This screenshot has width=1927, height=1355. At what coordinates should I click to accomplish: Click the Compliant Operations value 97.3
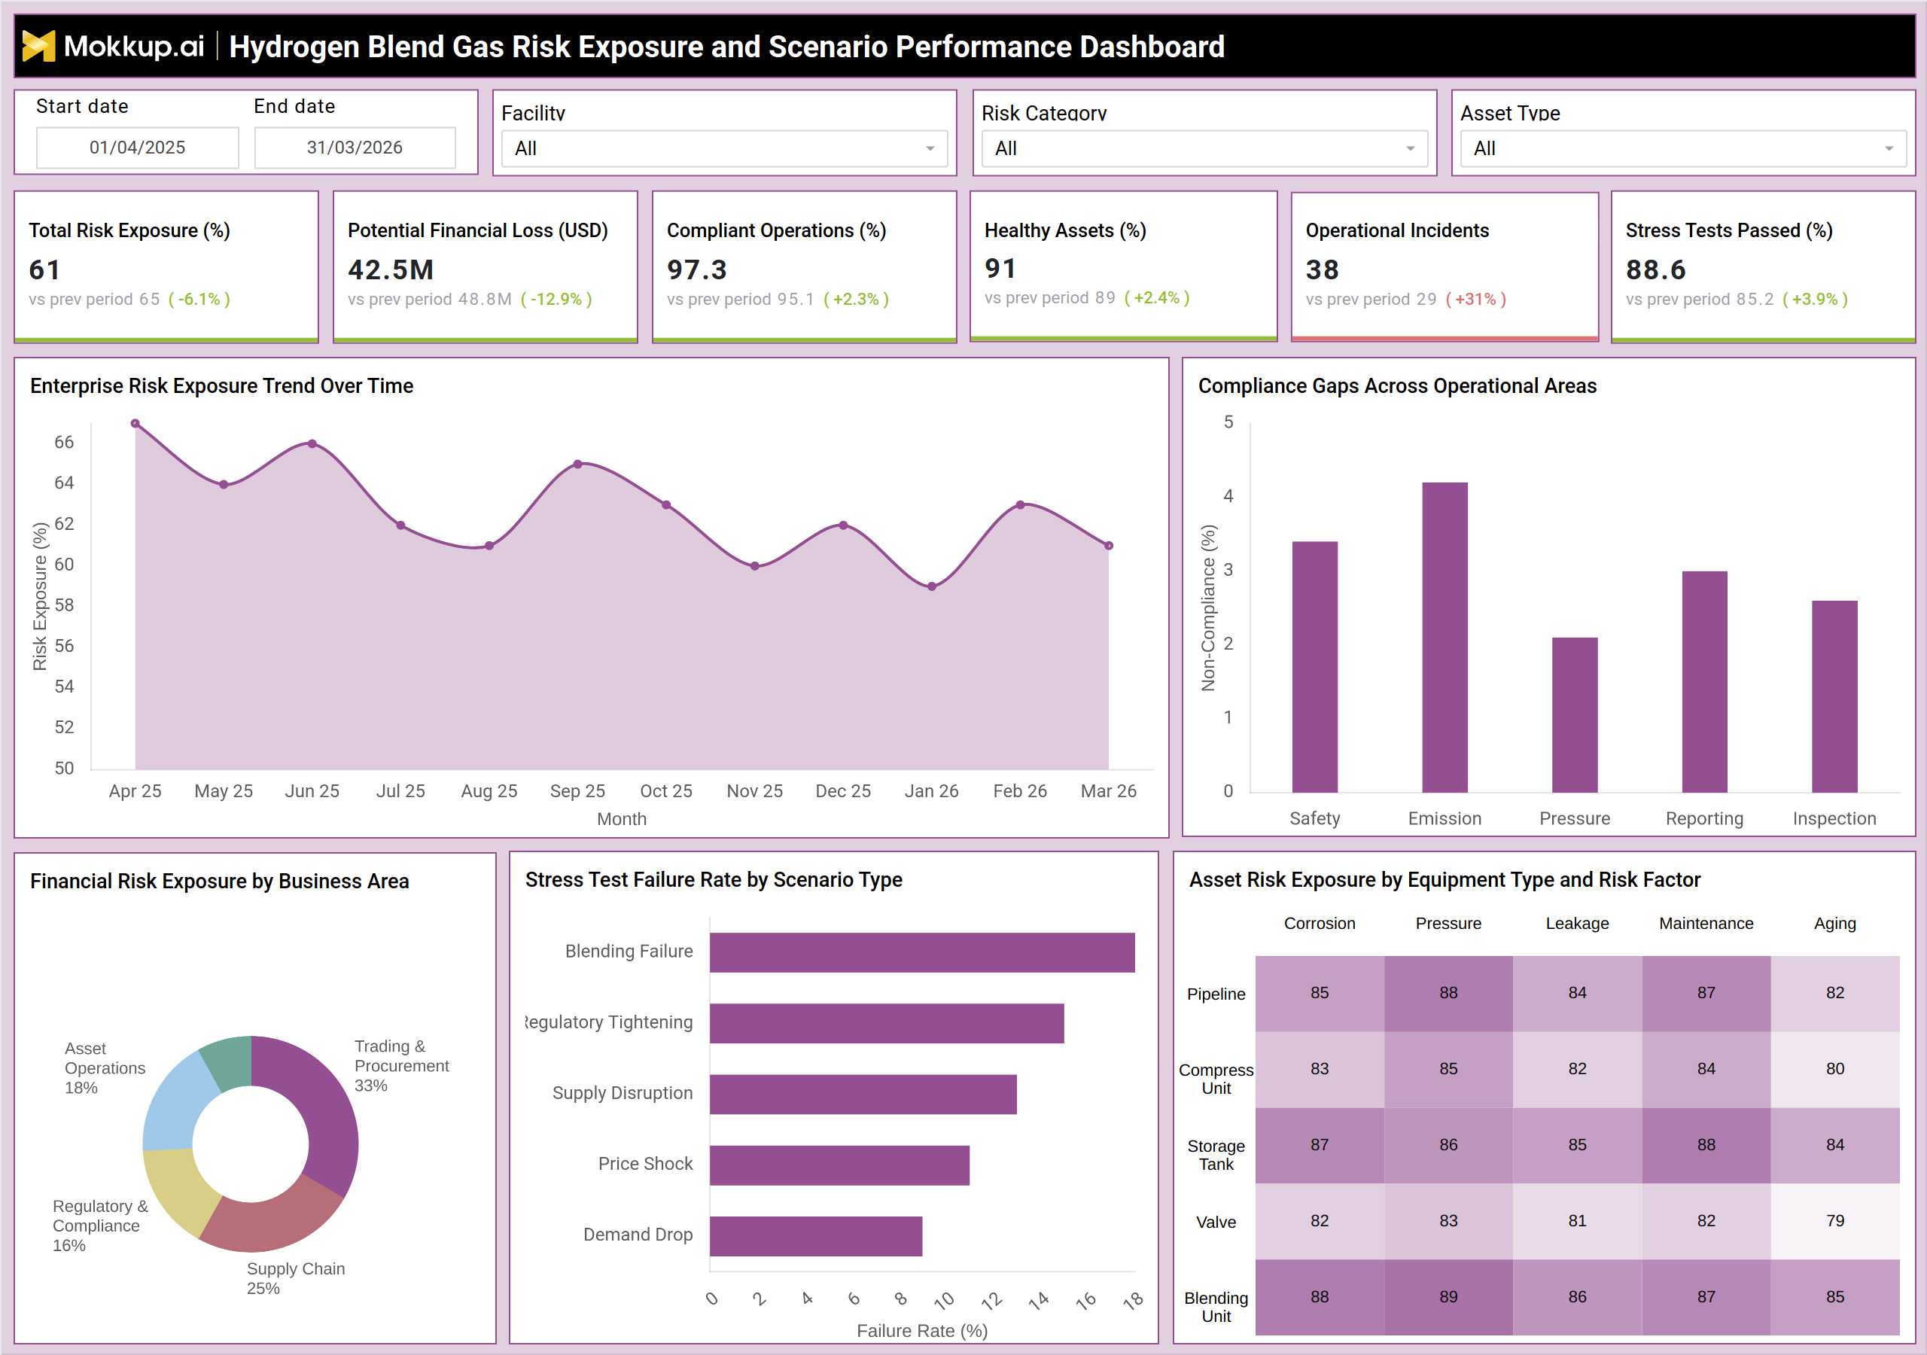[696, 269]
